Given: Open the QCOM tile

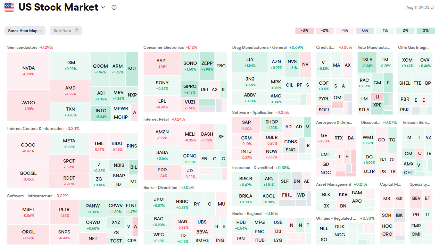Looking at the screenshot, I should tap(100, 69).
